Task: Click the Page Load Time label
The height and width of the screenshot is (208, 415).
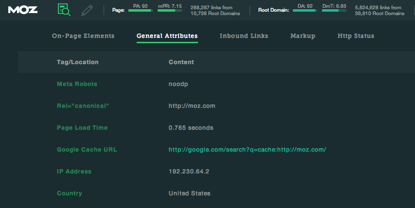Action: (82, 128)
